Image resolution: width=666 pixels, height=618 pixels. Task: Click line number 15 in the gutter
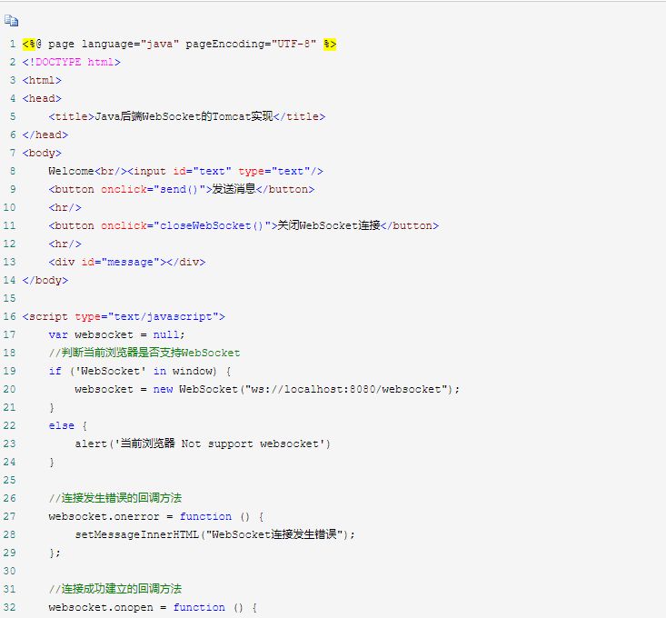click(9, 298)
